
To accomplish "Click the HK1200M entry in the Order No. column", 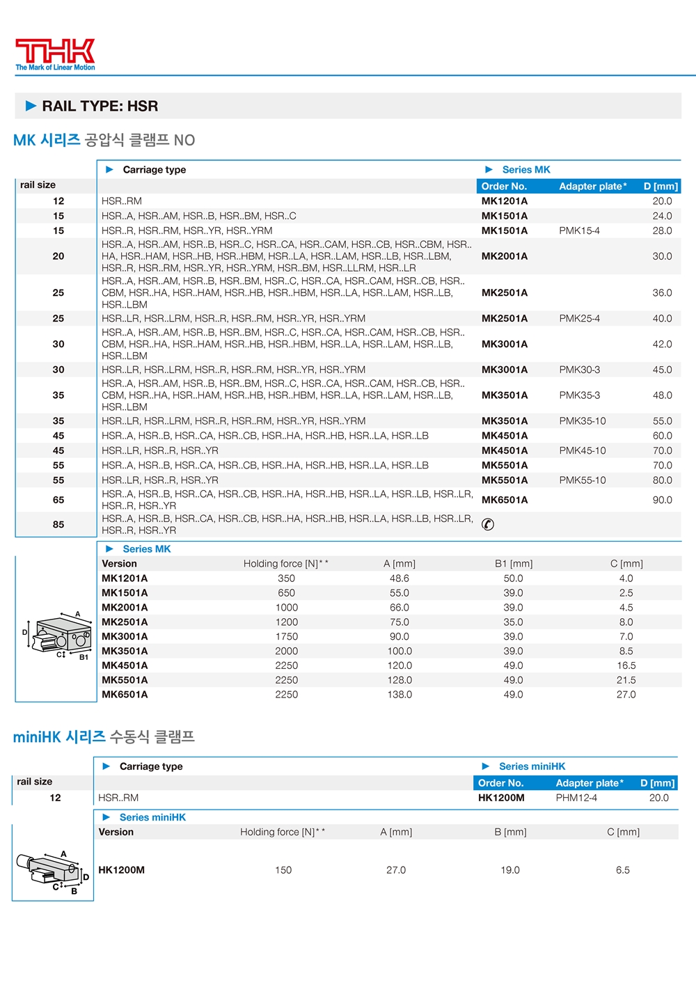I will (x=501, y=798).
